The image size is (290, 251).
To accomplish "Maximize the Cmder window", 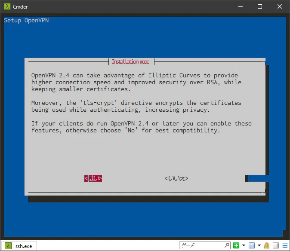I will tap(260, 6).
